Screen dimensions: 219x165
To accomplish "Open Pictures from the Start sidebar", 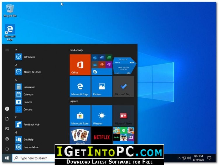I will point(7,129).
